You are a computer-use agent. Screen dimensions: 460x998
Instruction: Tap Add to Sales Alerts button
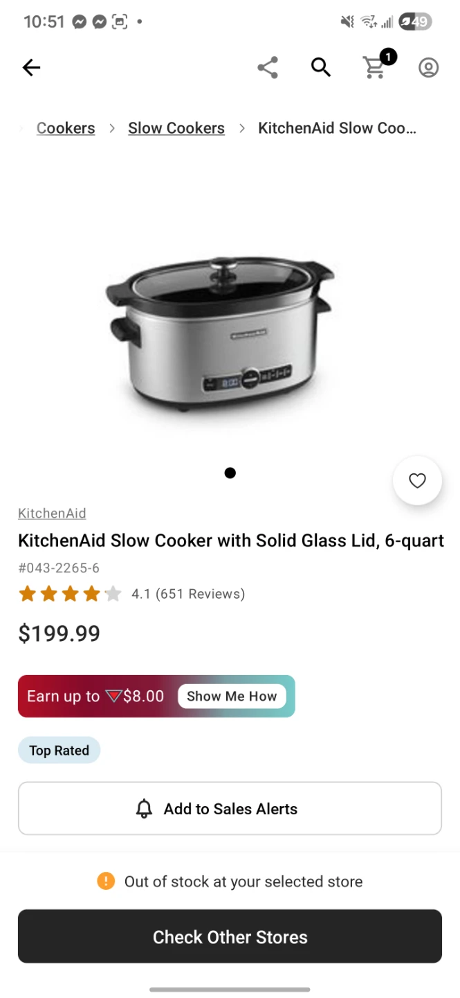coord(230,809)
